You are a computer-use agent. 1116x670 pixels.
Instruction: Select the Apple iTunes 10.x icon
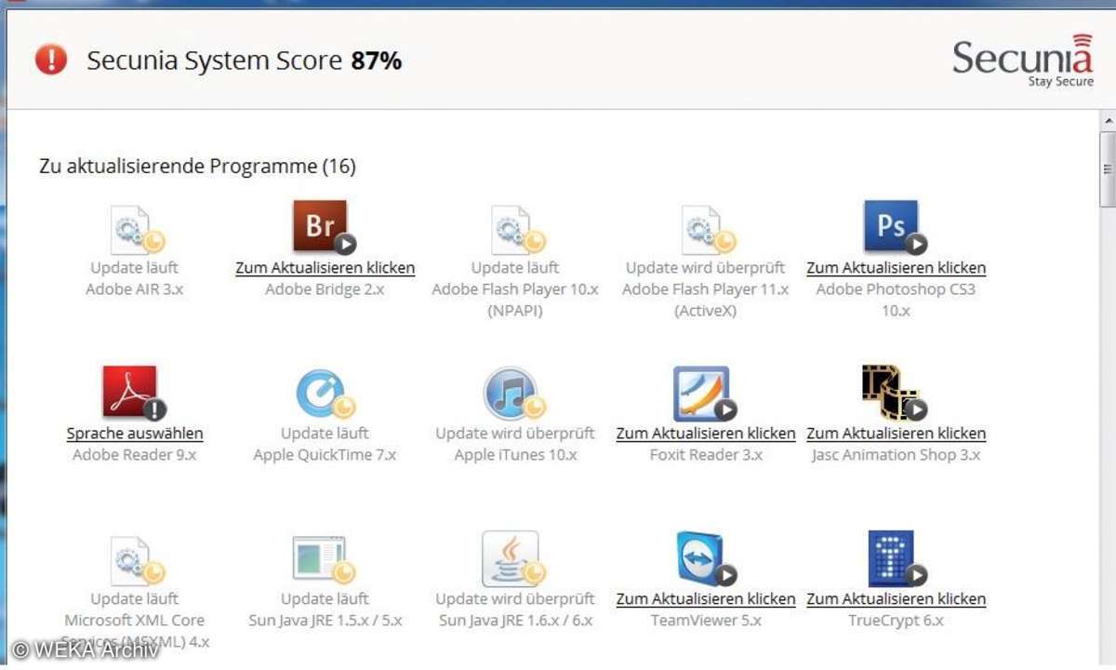tap(515, 394)
